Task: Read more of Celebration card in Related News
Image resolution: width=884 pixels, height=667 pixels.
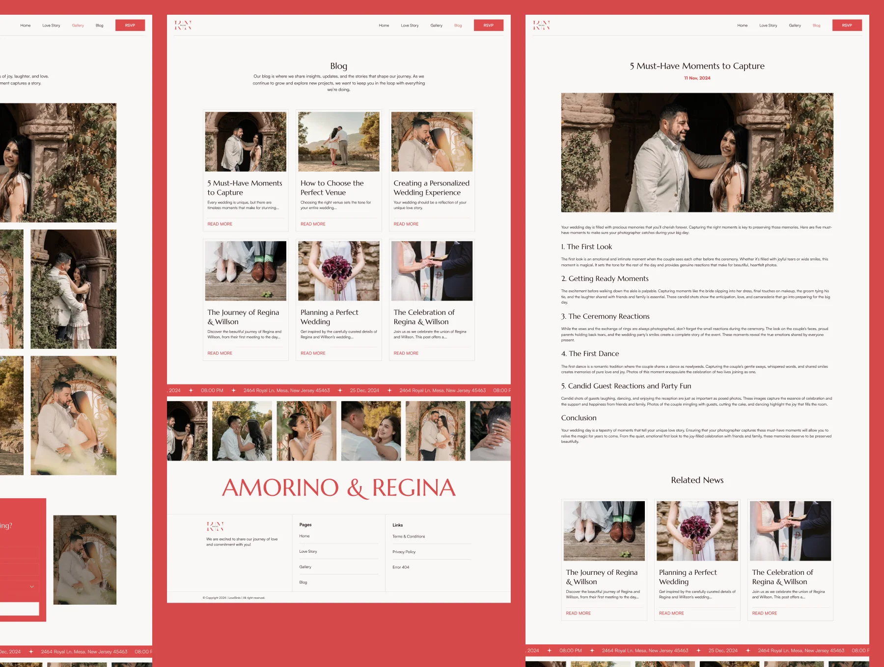Action: (x=764, y=613)
